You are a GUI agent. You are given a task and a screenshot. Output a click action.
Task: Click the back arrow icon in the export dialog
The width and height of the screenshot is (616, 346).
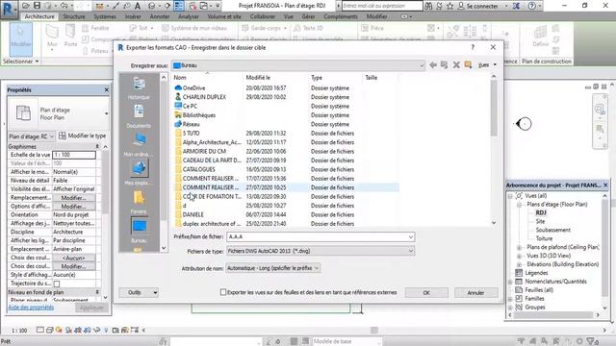(433, 64)
